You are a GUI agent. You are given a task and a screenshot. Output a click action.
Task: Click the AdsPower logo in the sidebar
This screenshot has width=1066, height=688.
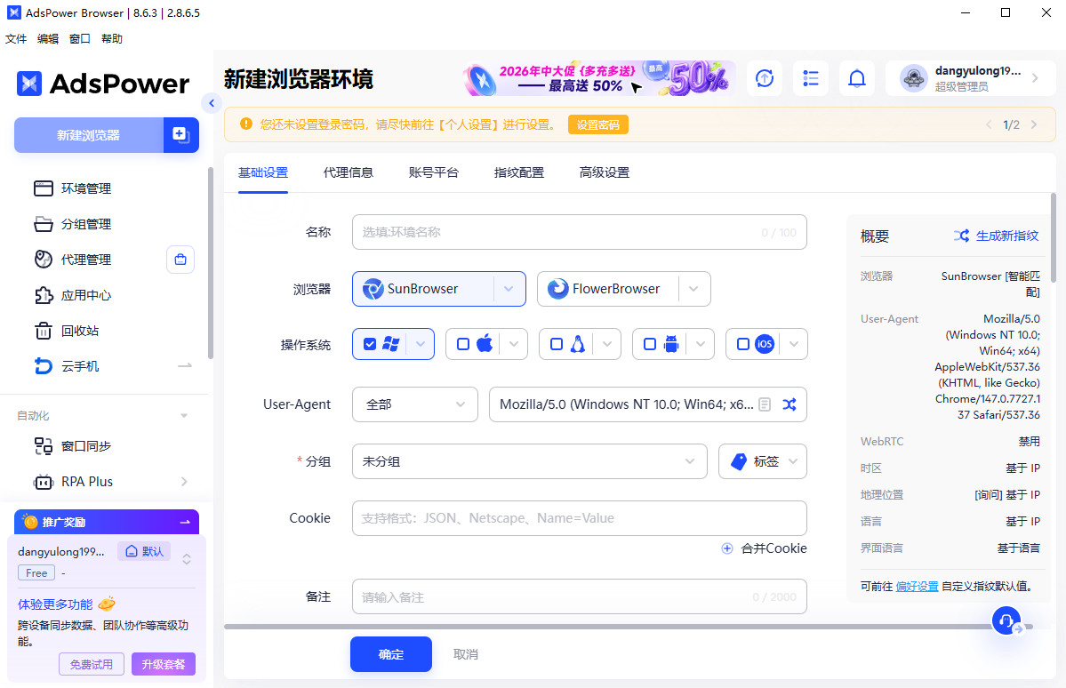tap(102, 84)
